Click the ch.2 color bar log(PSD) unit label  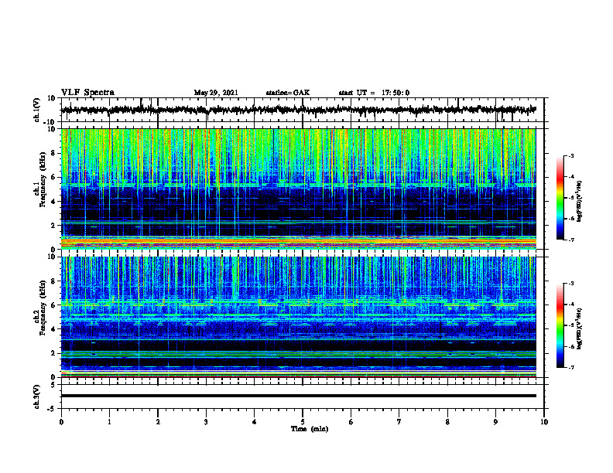580,328
